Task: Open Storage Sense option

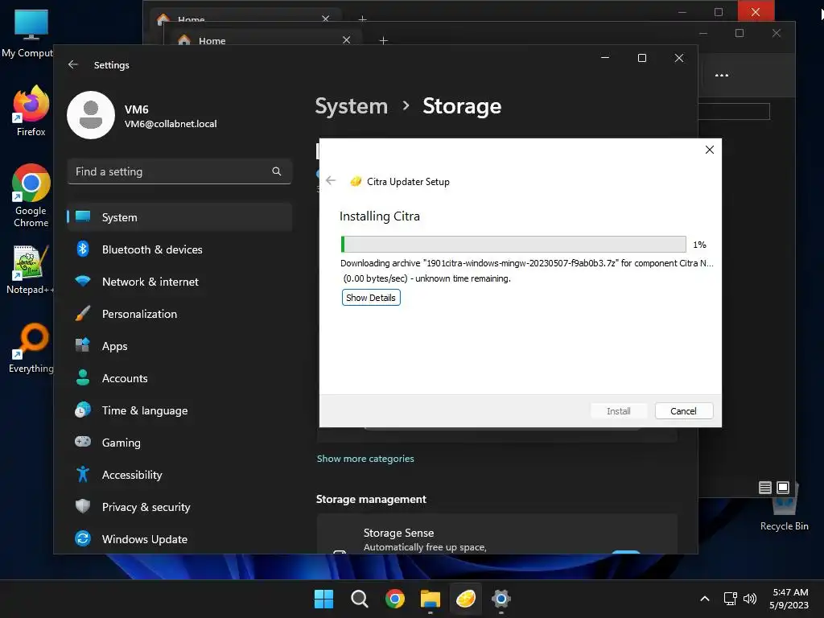Action: pos(496,534)
